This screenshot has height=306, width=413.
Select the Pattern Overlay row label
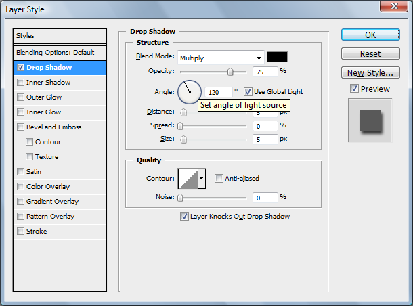point(50,216)
